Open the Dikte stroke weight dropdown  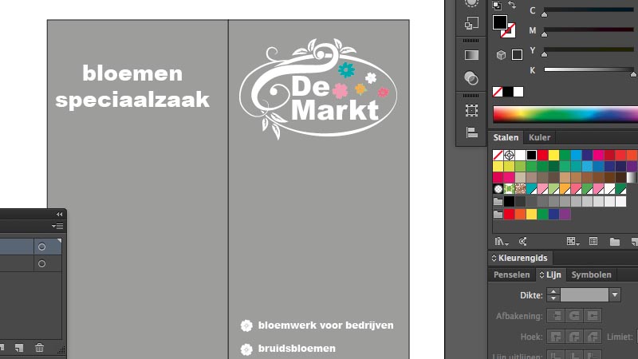(614, 295)
